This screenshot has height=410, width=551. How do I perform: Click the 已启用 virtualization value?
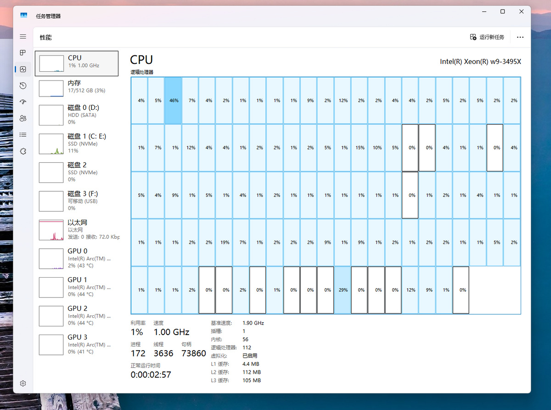pos(250,356)
